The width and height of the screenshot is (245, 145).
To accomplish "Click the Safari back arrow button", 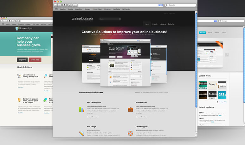I will coord(55,5).
